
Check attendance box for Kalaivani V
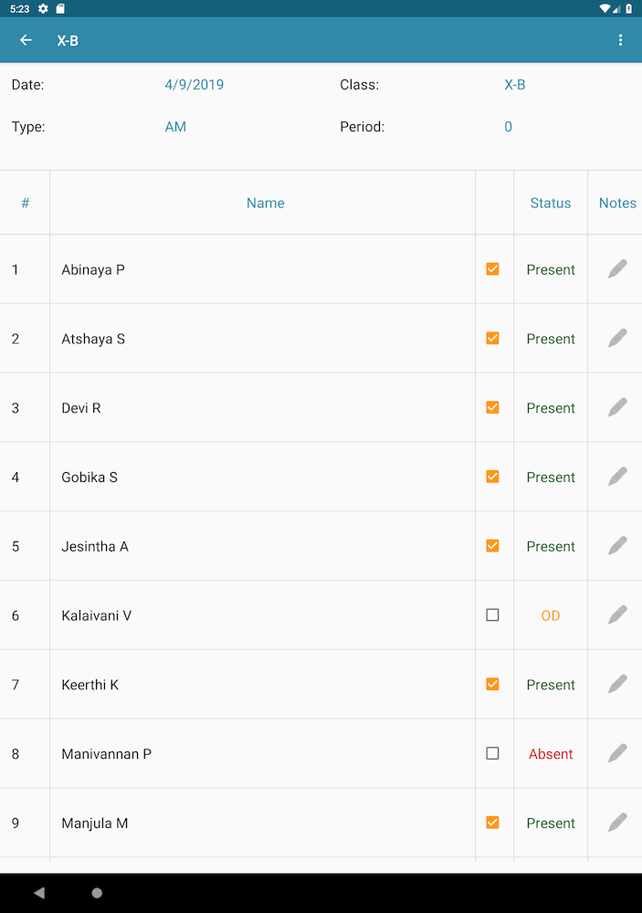click(492, 615)
